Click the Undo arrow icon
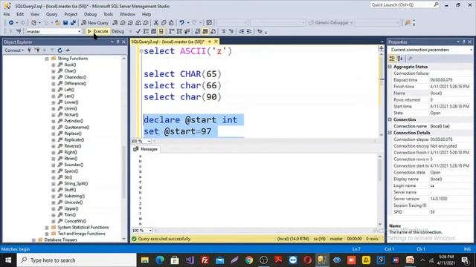Image resolution: width=476 pixels, height=267 pixels. pyautogui.click(x=181, y=23)
